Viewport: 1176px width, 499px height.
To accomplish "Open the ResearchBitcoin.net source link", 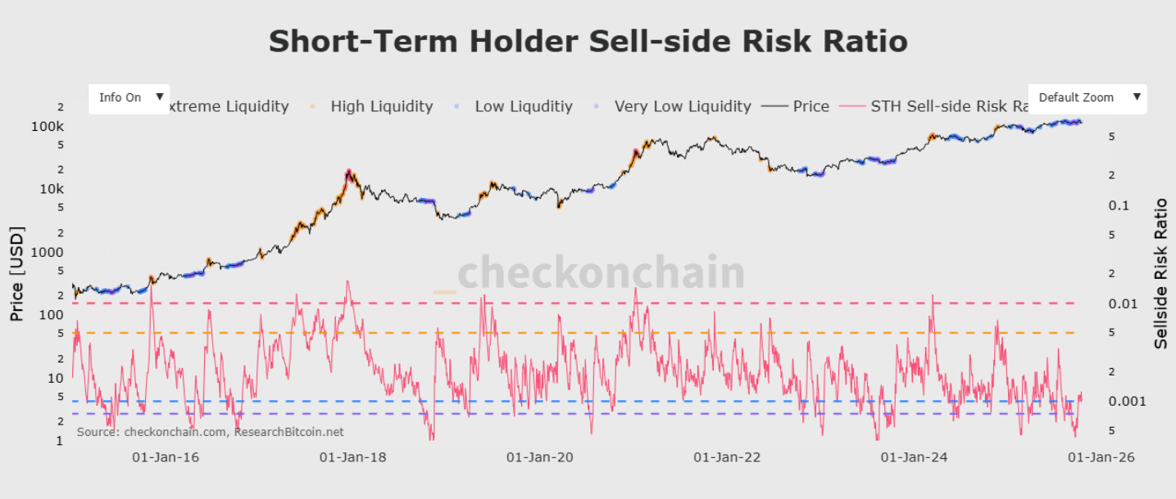I will 288,432.
